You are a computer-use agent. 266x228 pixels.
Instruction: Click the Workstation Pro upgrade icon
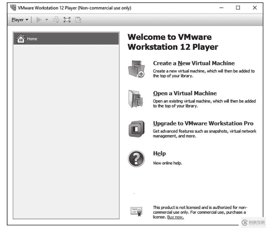click(x=137, y=129)
